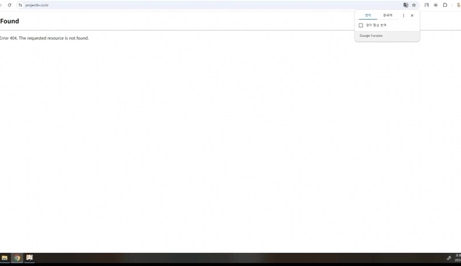Open File Explorer from the taskbar
The height and width of the screenshot is (266, 461).
(x=5, y=258)
